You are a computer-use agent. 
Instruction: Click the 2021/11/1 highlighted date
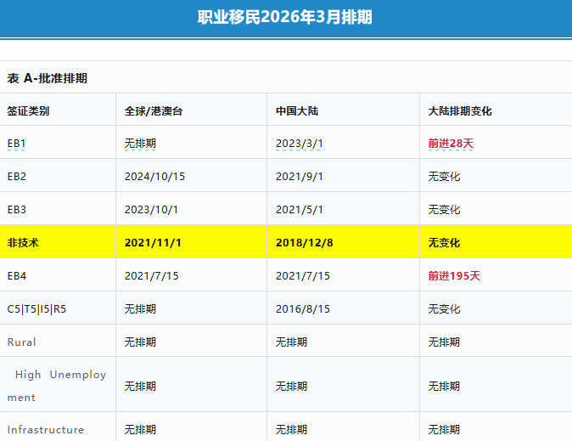point(153,243)
